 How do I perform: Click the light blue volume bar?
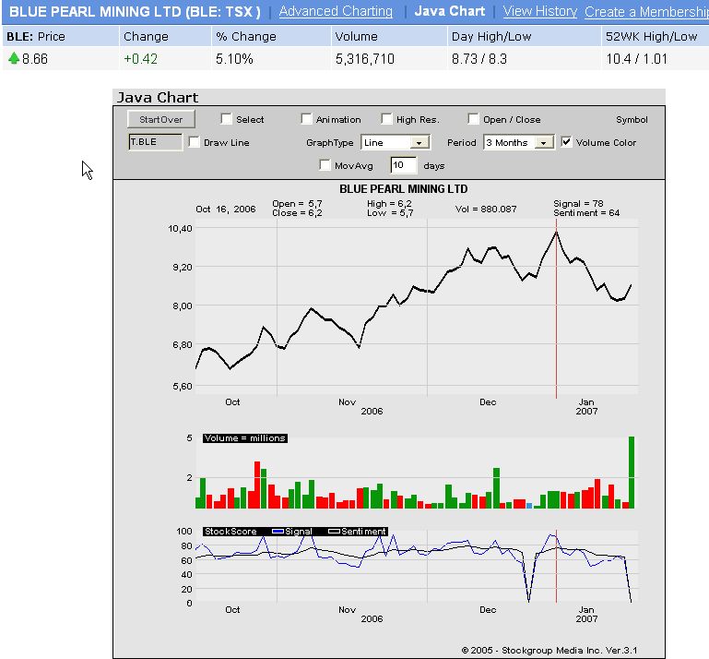tap(529, 506)
